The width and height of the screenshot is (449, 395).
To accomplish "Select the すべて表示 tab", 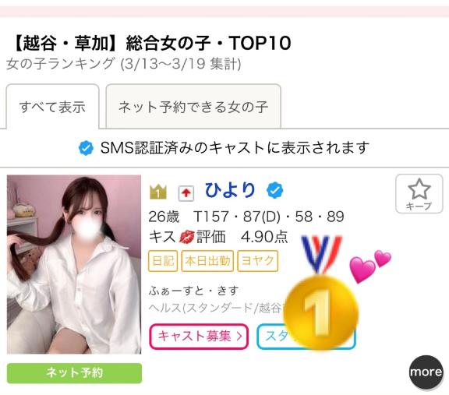I will point(52,107).
